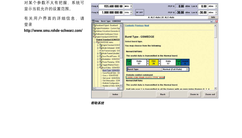Click the Digital Modulation book icon
The image size is (242, 138).
[x=94, y=28]
